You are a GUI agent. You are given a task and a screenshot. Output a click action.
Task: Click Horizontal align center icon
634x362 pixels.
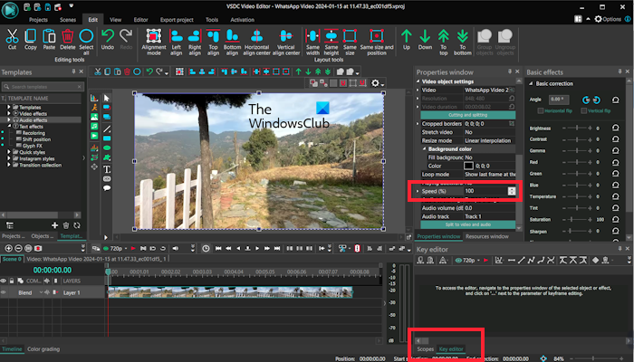pos(256,36)
